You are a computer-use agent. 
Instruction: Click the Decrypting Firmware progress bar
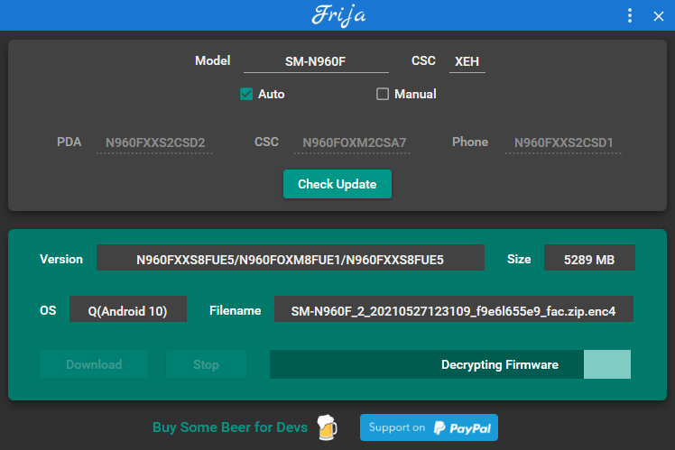pos(450,364)
